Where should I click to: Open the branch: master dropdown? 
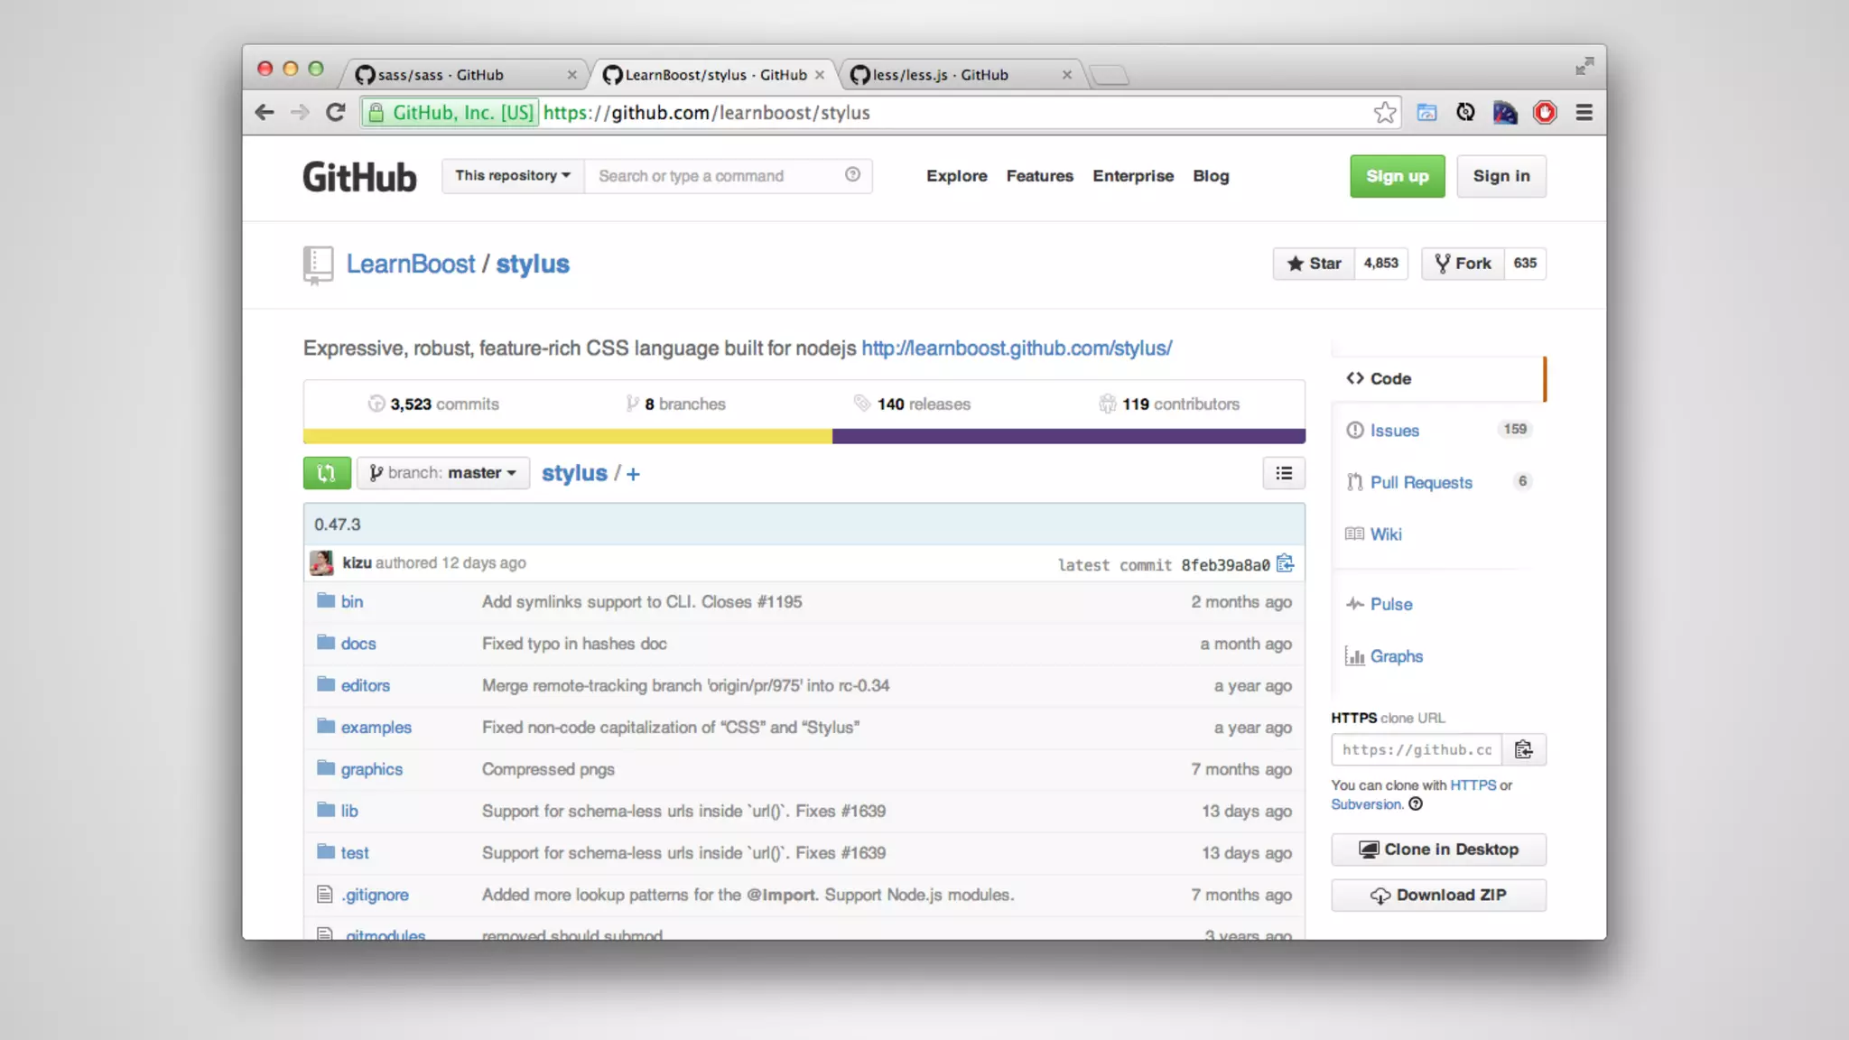(x=443, y=473)
